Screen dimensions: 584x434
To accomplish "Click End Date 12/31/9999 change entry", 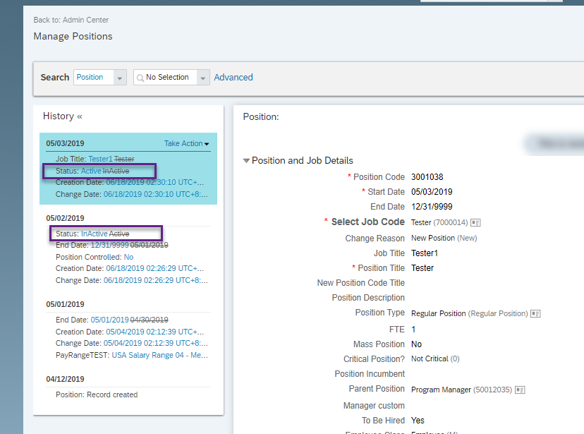I will tap(111, 245).
